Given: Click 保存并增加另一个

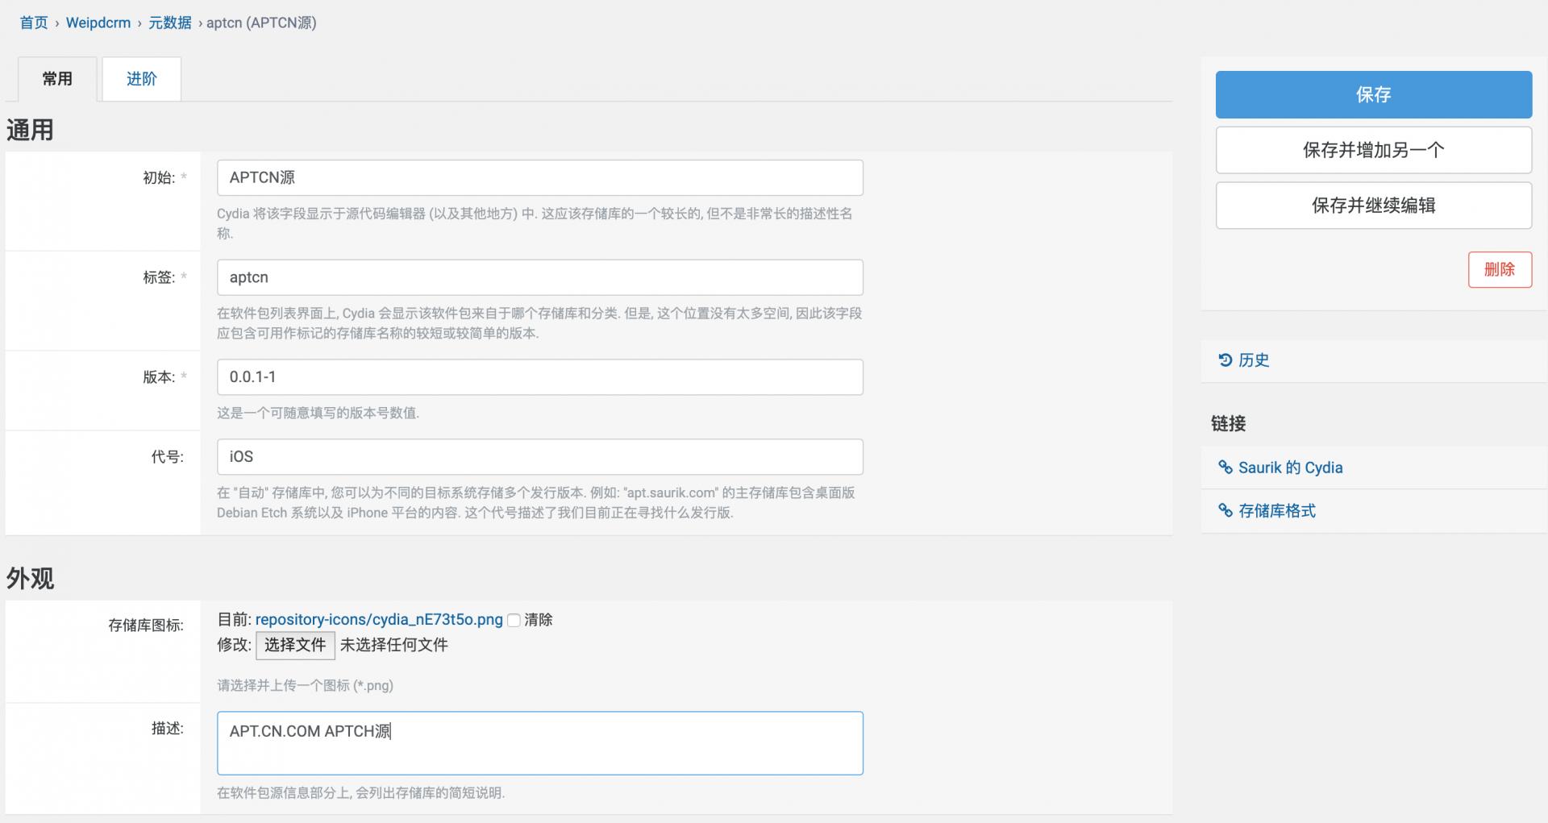Looking at the screenshot, I should [1373, 149].
